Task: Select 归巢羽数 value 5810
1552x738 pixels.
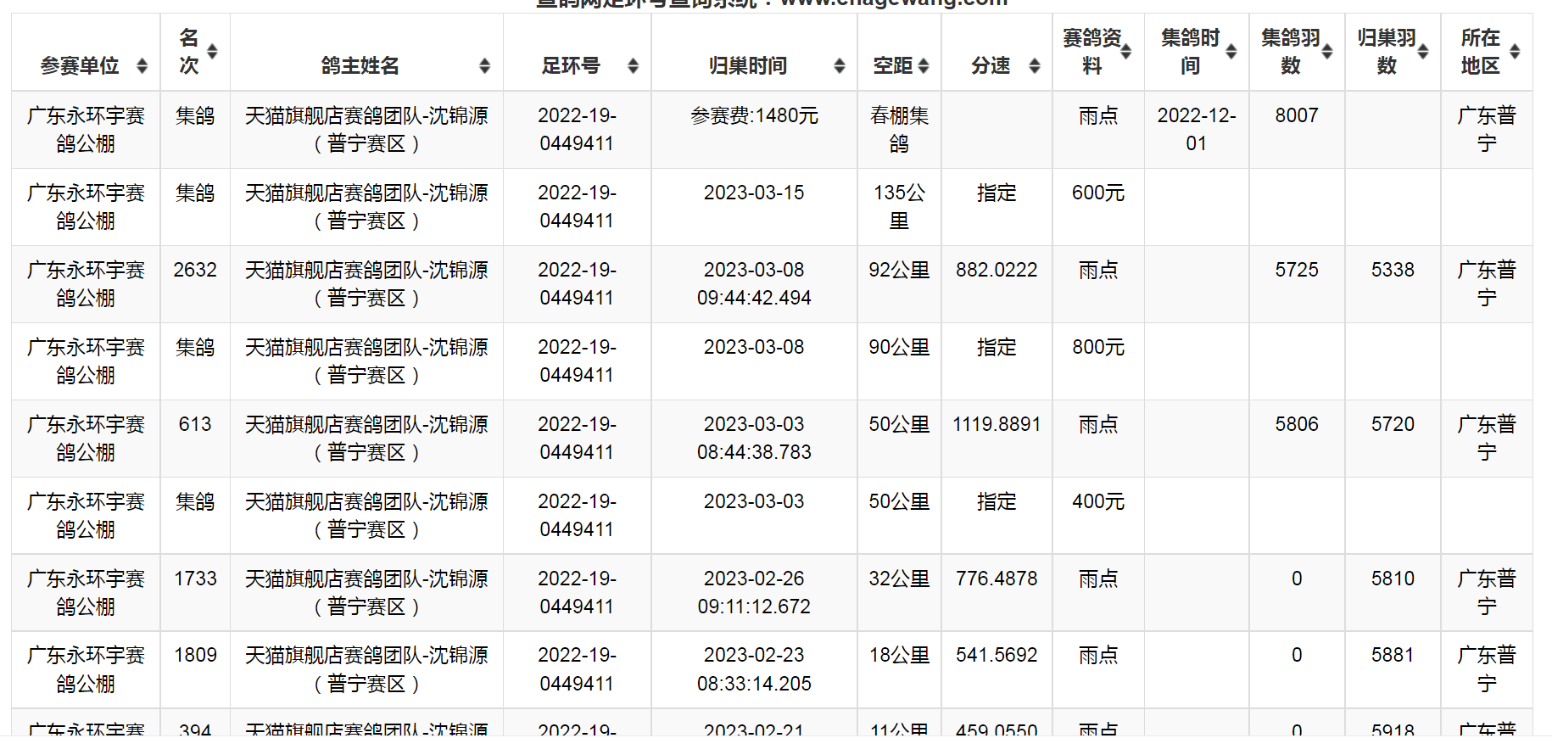Action: 1393,579
